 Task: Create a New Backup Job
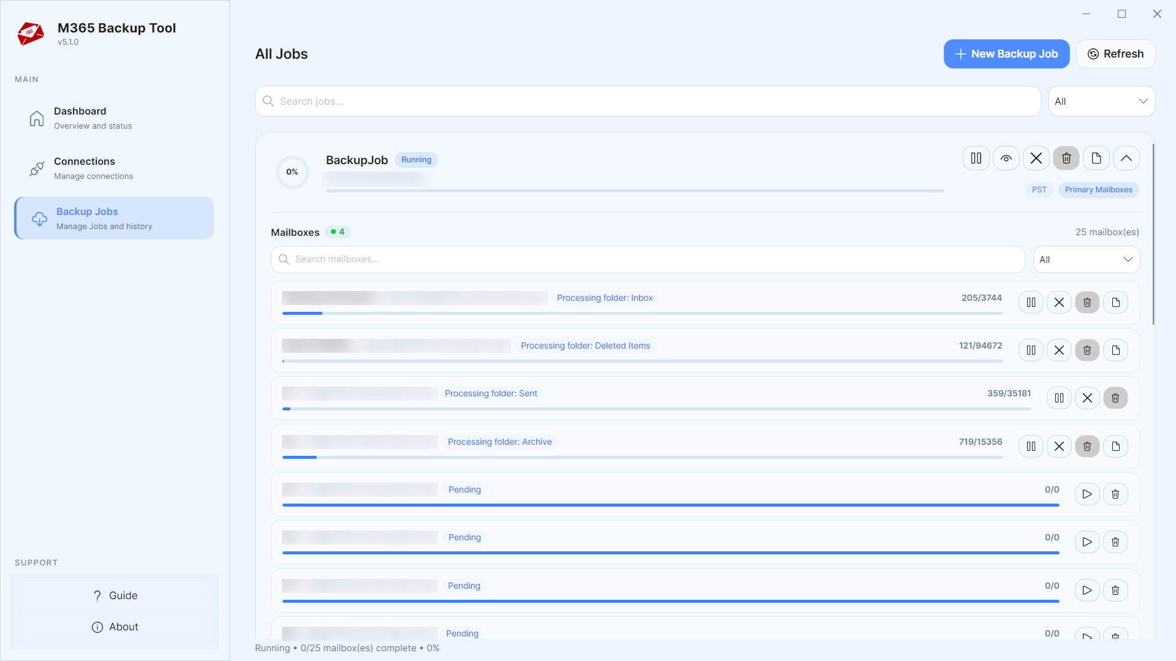1006,54
